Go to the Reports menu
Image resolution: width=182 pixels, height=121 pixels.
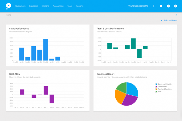[79, 6]
